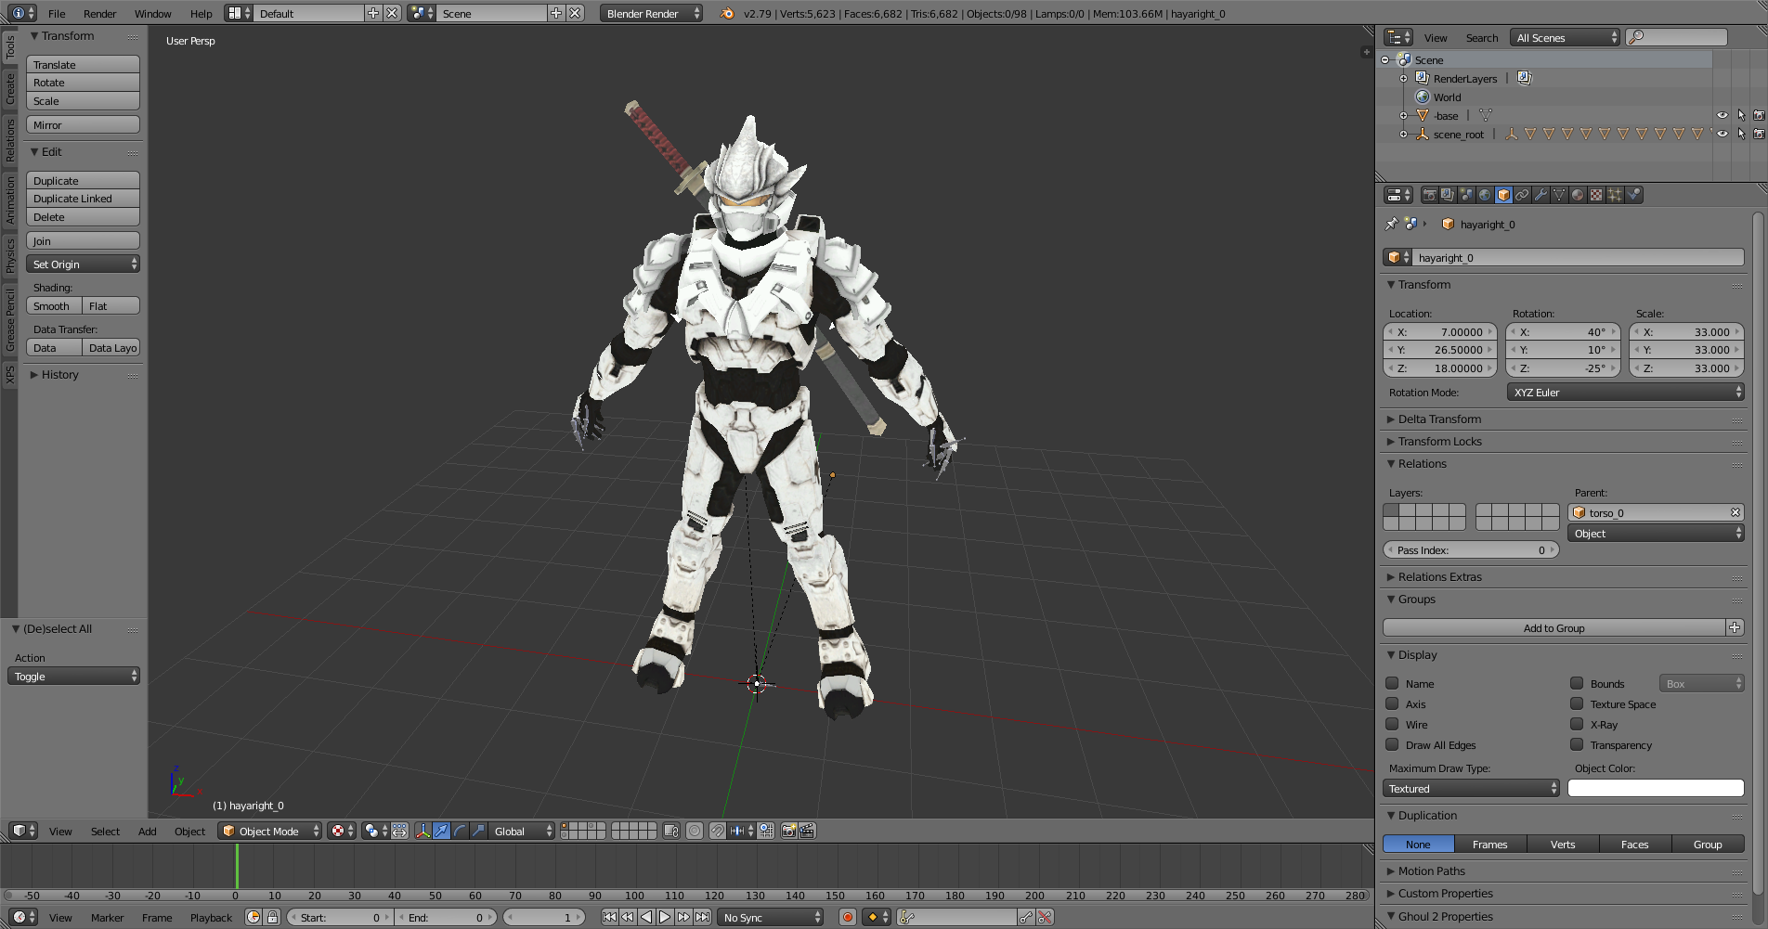Click the Pass Index value slider
1768x929 pixels.
pyautogui.click(x=1471, y=550)
